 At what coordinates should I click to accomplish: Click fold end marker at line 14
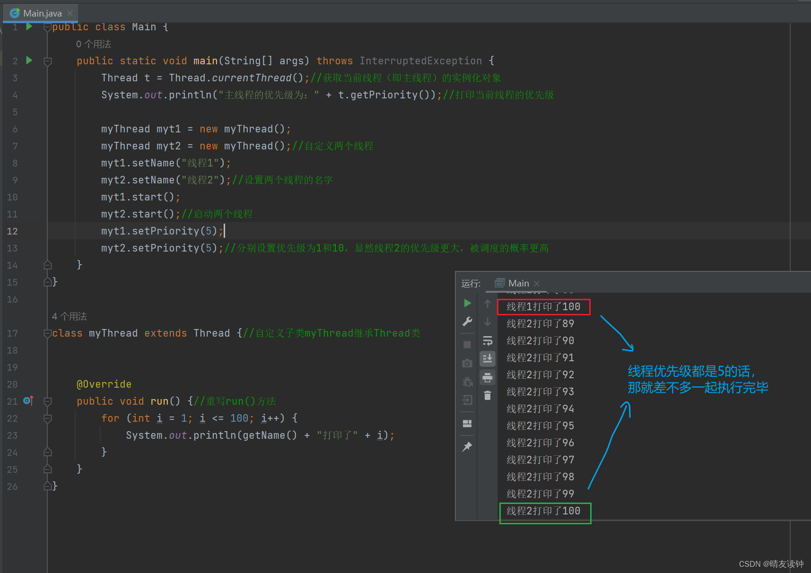pos(47,265)
